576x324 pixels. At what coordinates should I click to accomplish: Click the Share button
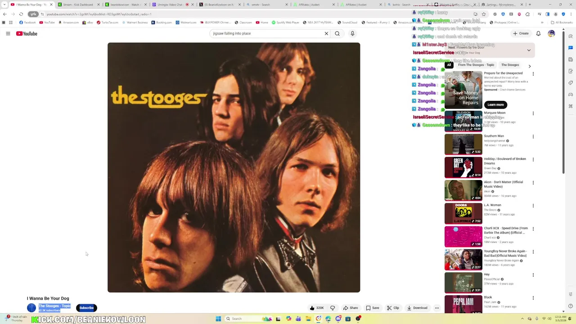click(351, 308)
